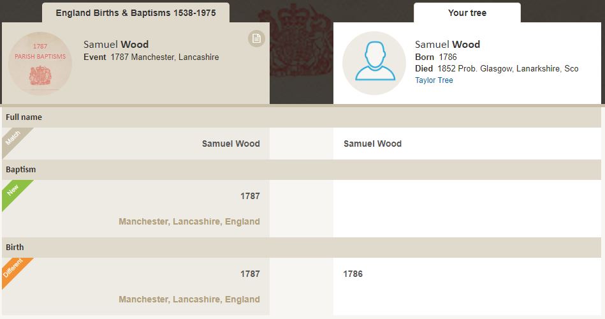The image size is (605, 319).
Task: Open the 1787 Parish Baptisms thumbnail
Action: (40, 63)
